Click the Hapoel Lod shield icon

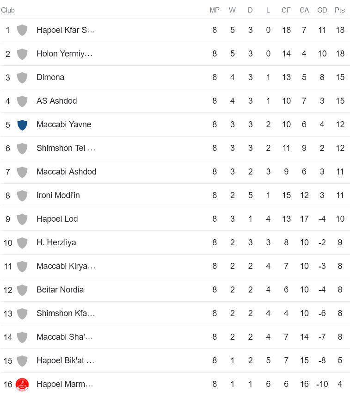[22, 219]
